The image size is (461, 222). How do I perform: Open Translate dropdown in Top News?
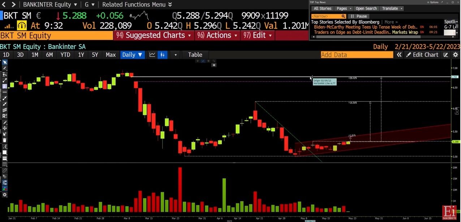click(x=392, y=8)
